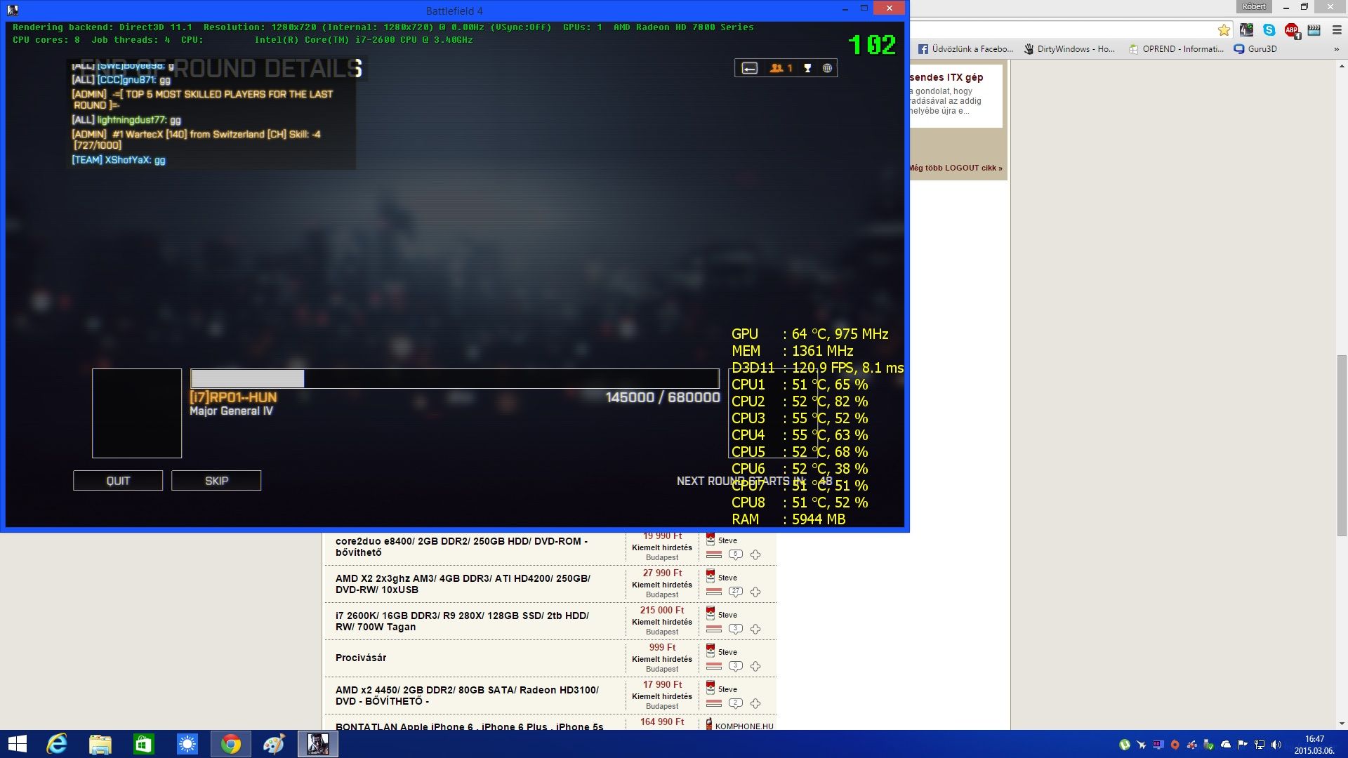Open the AMD X2 2x3ghz AM3 listing
The image size is (1348, 758).
463,584
